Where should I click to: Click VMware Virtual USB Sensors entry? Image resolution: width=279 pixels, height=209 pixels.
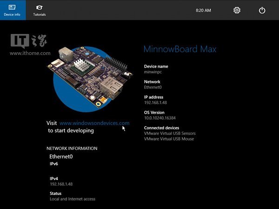point(167,134)
